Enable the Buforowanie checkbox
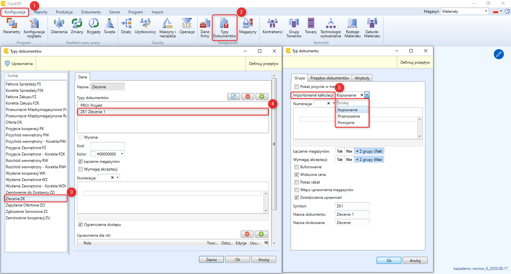 click(x=297, y=167)
